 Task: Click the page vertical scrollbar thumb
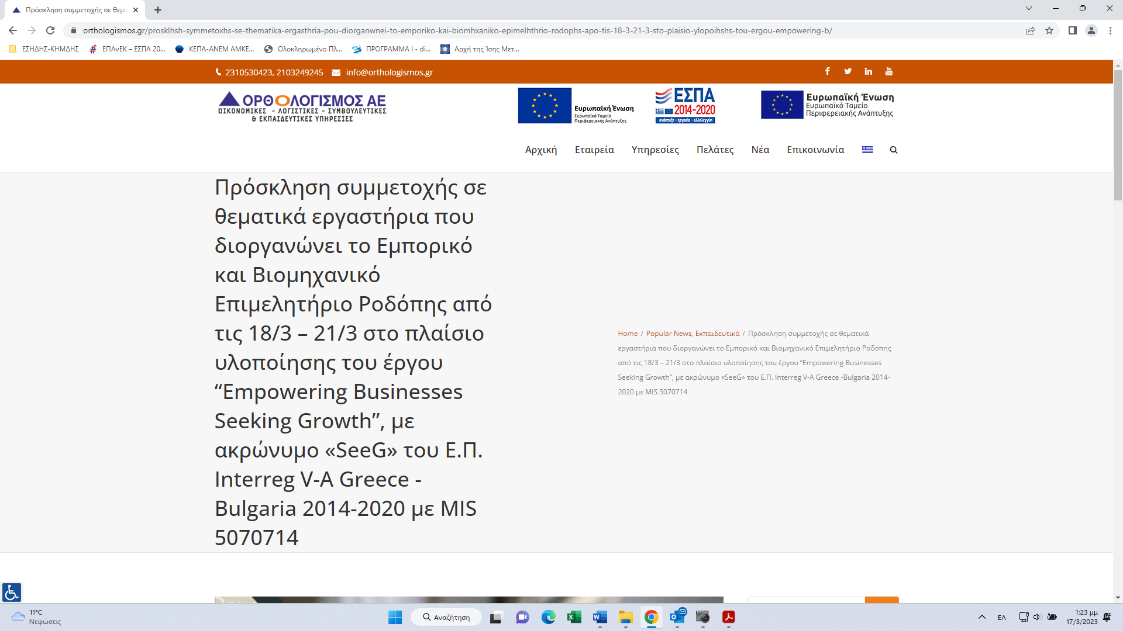(x=1118, y=136)
